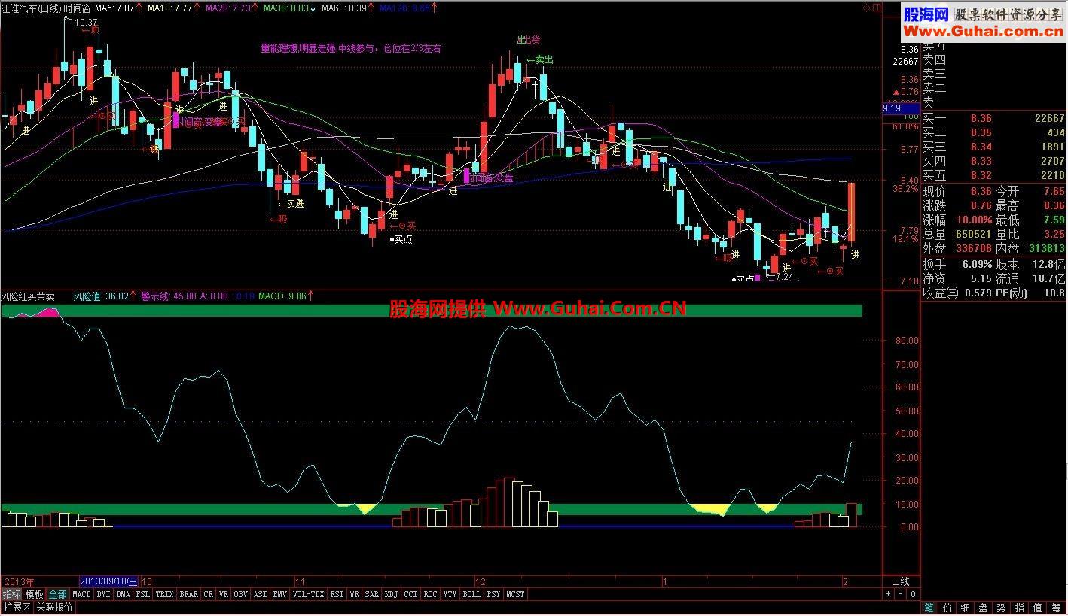Open the 指 tab in quote panel
Viewport: 1068px width, 616px height.
tap(1020, 608)
